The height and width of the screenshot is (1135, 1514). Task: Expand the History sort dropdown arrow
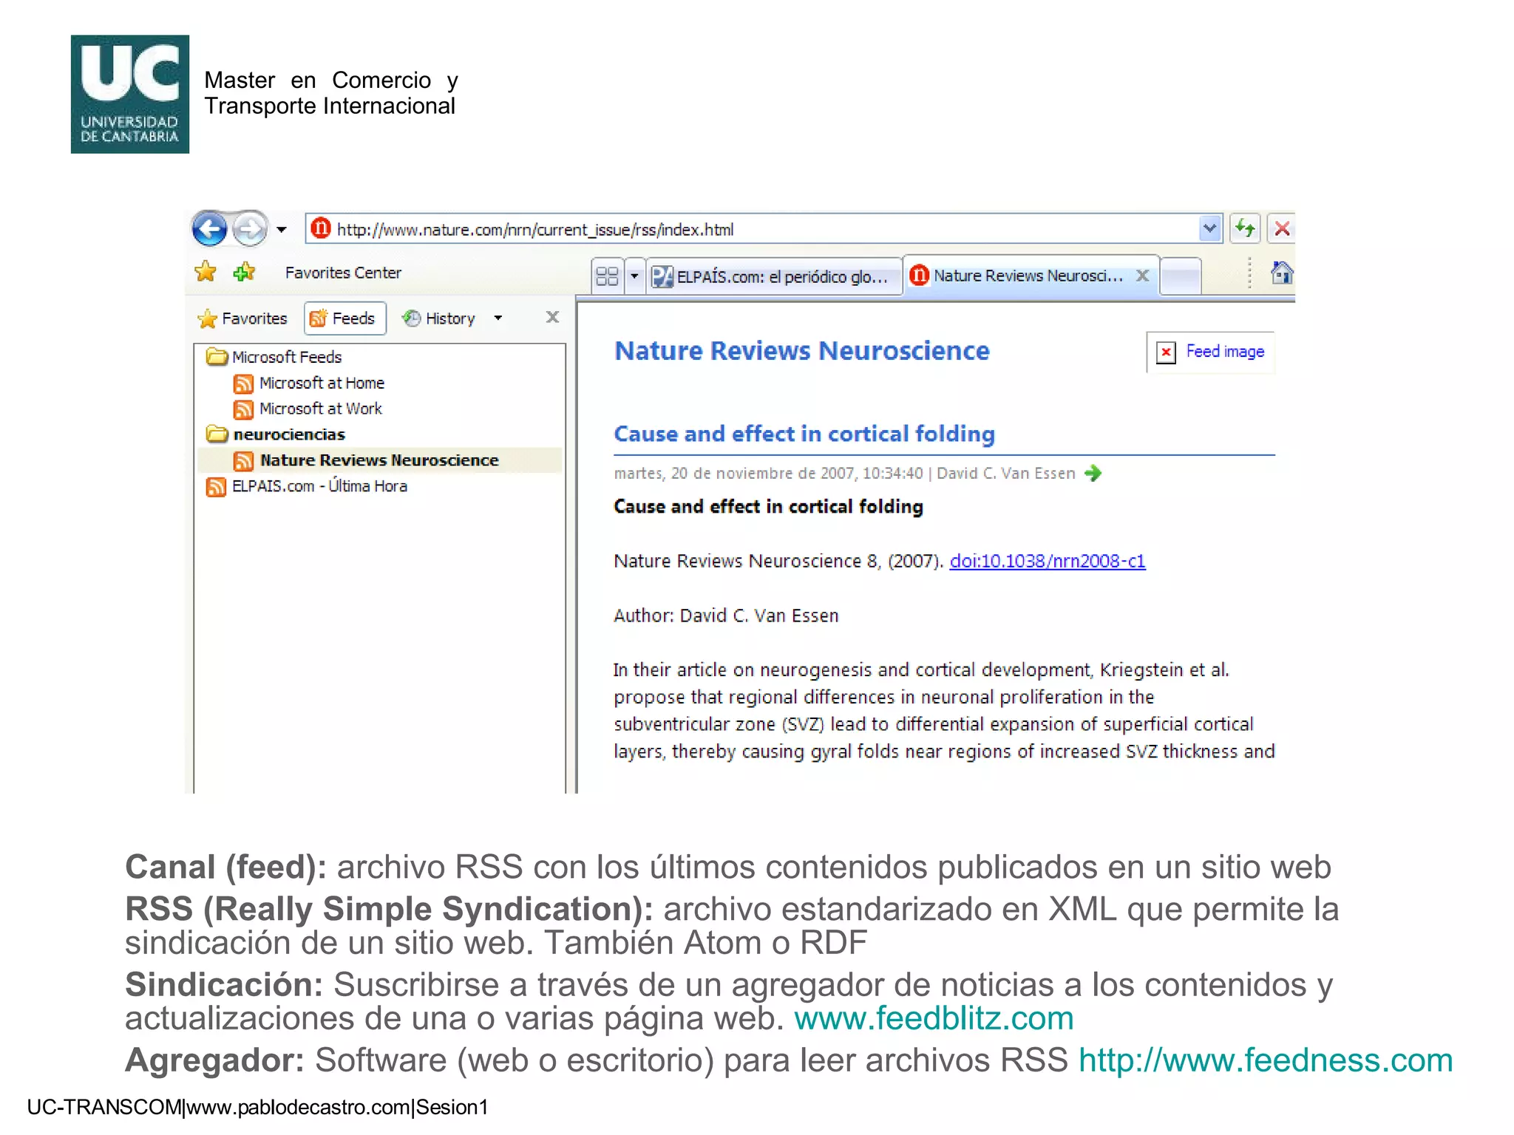(x=498, y=318)
